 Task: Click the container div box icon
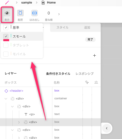coord(12,99)
